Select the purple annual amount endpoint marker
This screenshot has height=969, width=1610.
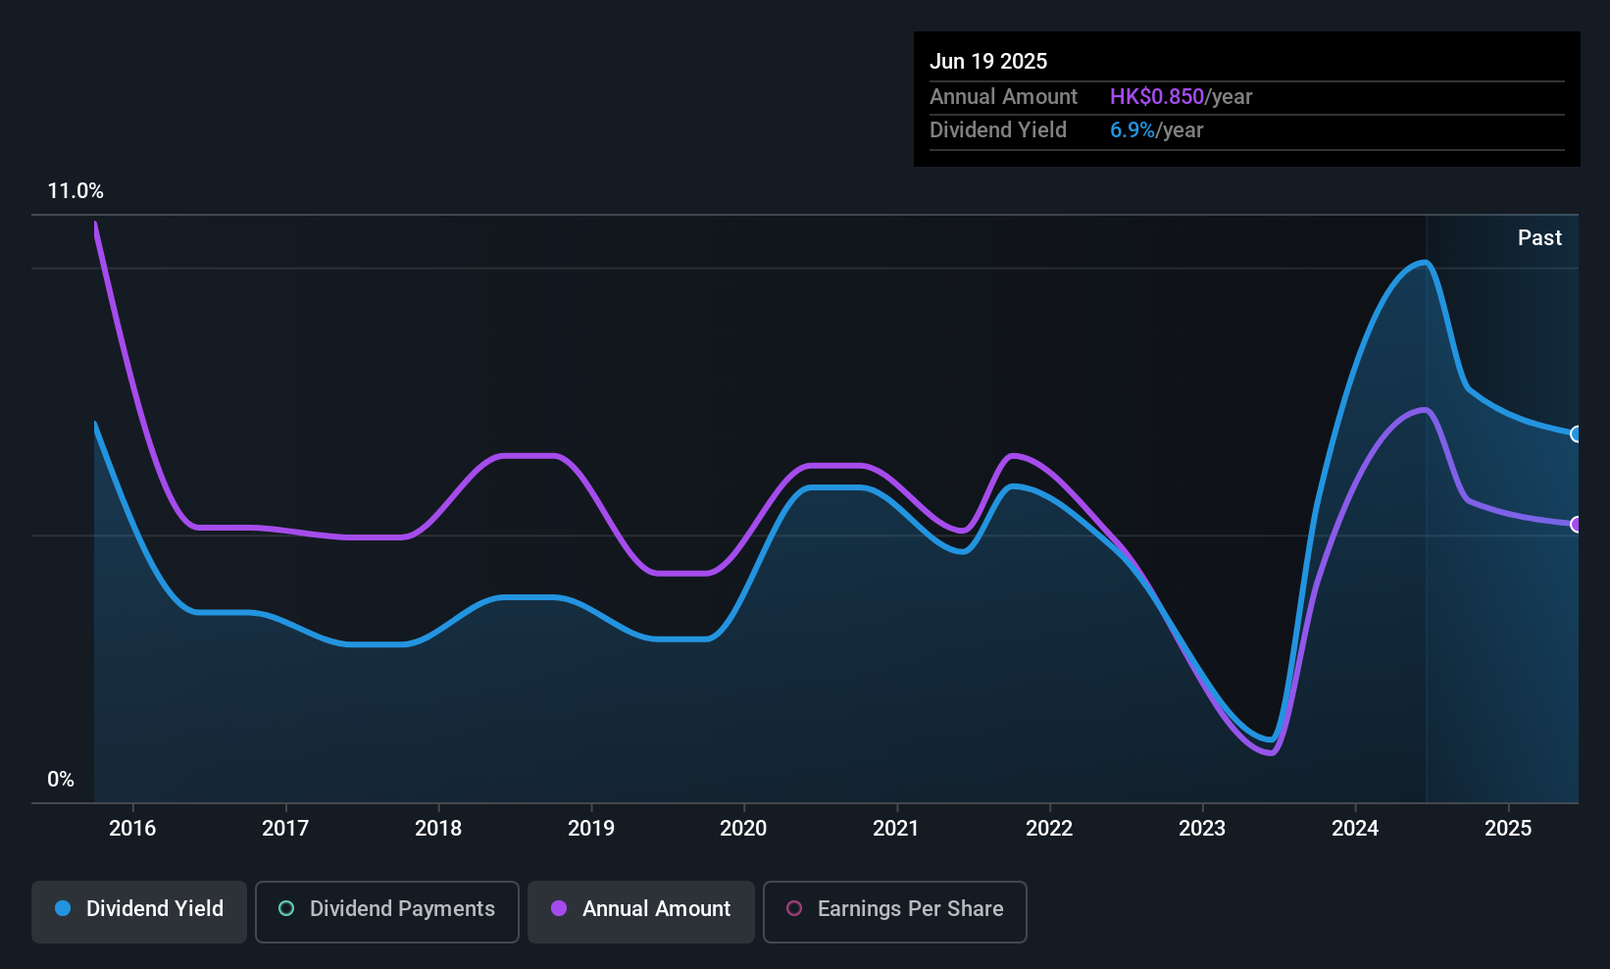pyautogui.click(x=1577, y=525)
